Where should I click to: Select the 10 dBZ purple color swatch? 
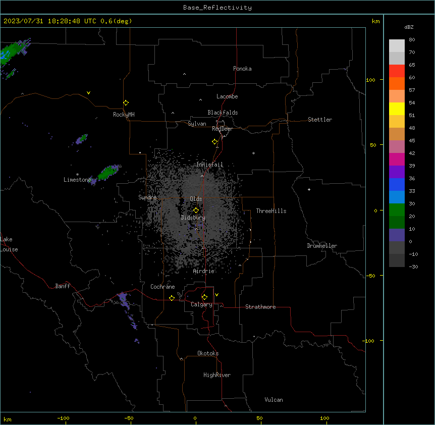397,235
